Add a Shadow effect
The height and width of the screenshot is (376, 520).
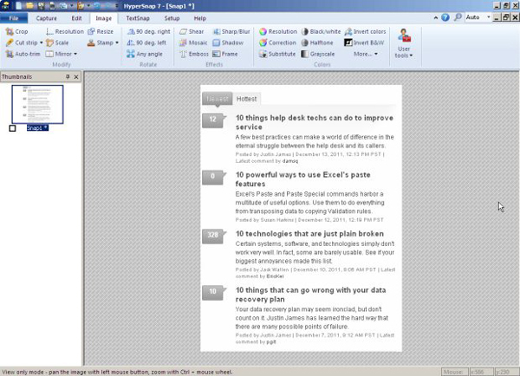pos(231,42)
